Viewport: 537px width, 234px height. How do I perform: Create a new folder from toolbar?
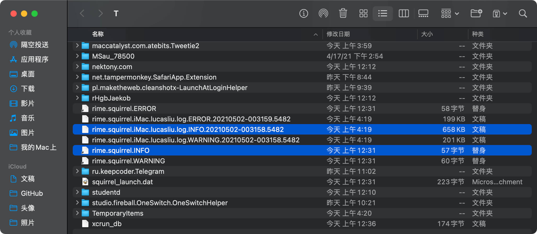476,13
